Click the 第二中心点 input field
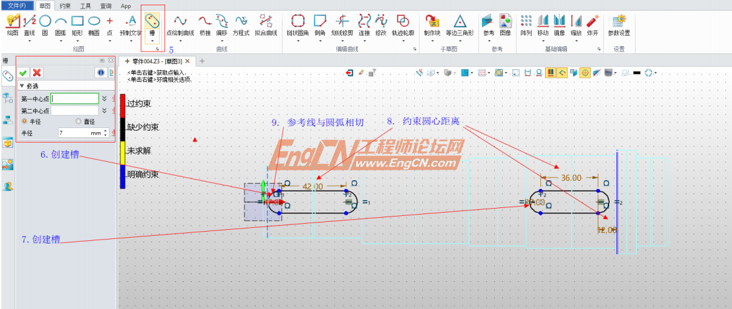Screen dimensions: 732x309 pyautogui.click(x=75, y=111)
